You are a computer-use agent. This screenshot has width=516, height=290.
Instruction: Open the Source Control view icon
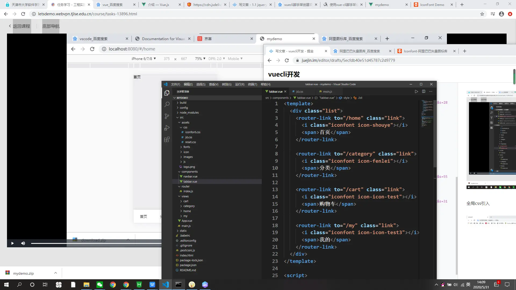(167, 116)
